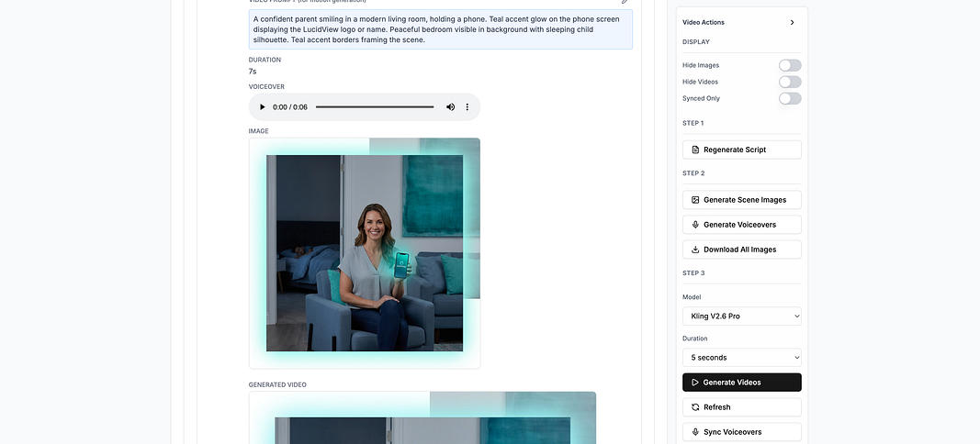The image size is (980, 444).
Task: Click Download All Images button
Action: 742,250
